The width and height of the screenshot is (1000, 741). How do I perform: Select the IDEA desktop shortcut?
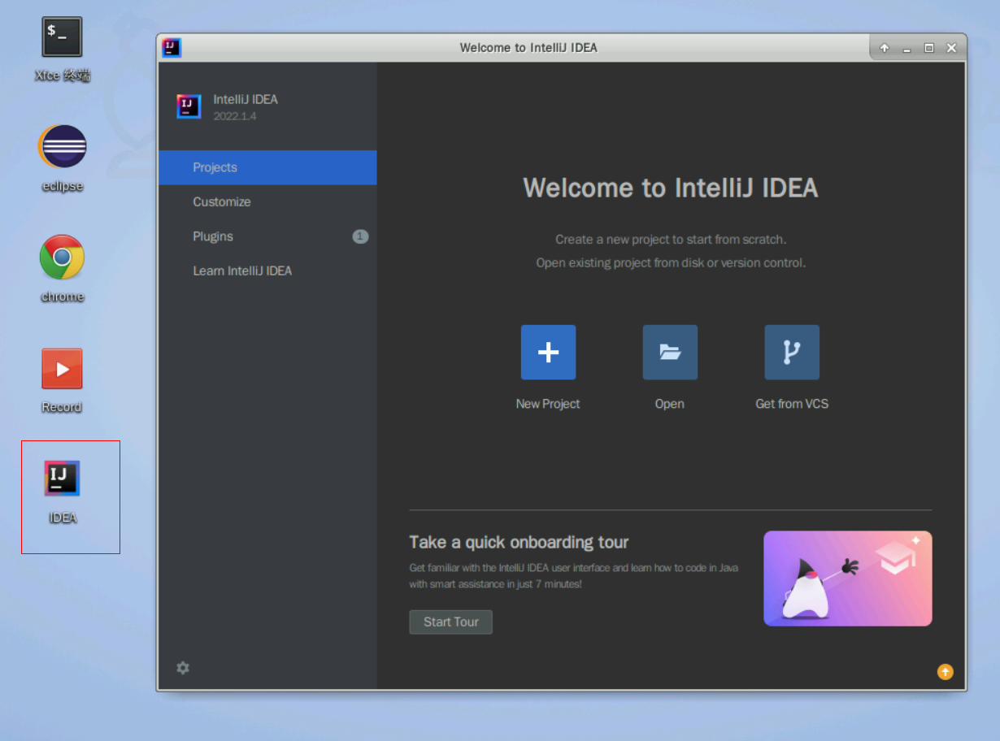pyautogui.click(x=63, y=479)
